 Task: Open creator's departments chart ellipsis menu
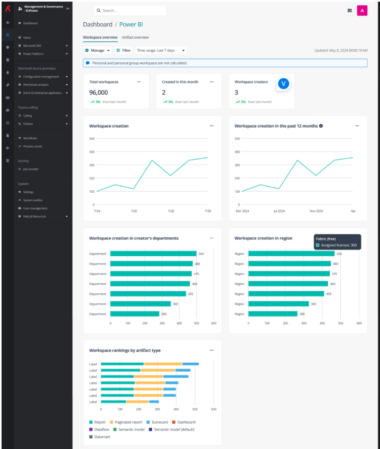pos(211,238)
